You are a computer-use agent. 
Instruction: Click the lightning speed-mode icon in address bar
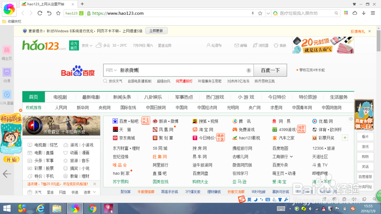[253, 13]
